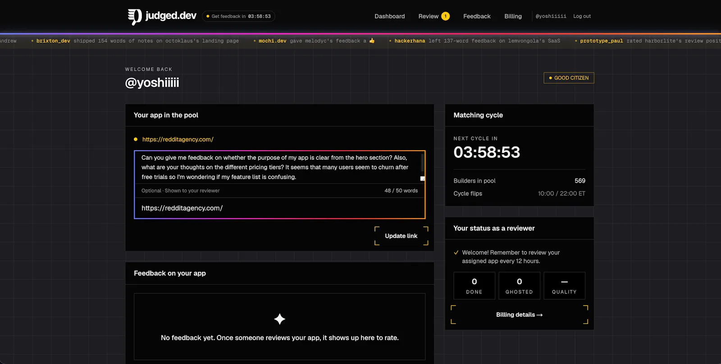721x364 pixels.
Task: Click the textarea resize handle
Action: tap(423, 179)
